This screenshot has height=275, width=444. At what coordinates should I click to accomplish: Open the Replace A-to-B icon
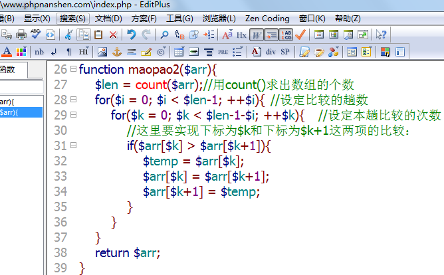179,35
